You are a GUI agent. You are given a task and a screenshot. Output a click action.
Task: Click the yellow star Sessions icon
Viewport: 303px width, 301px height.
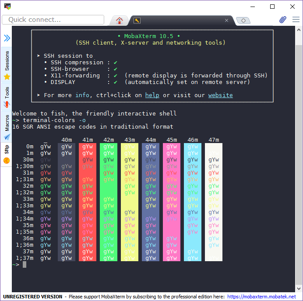(7, 77)
